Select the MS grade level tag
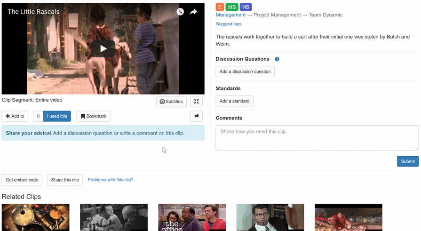421x231 pixels. pyautogui.click(x=232, y=7)
